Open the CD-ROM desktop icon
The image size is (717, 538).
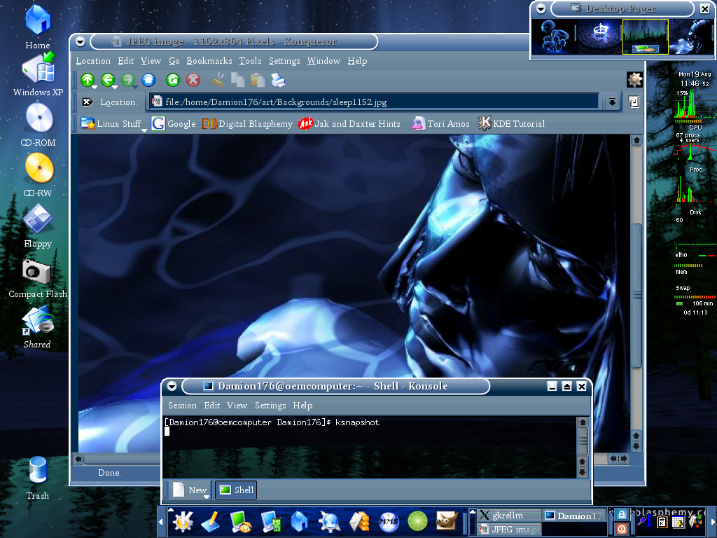click(39, 125)
